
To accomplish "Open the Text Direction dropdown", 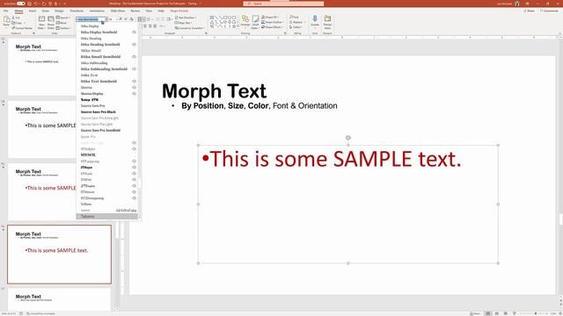I will click(x=186, y=18).
